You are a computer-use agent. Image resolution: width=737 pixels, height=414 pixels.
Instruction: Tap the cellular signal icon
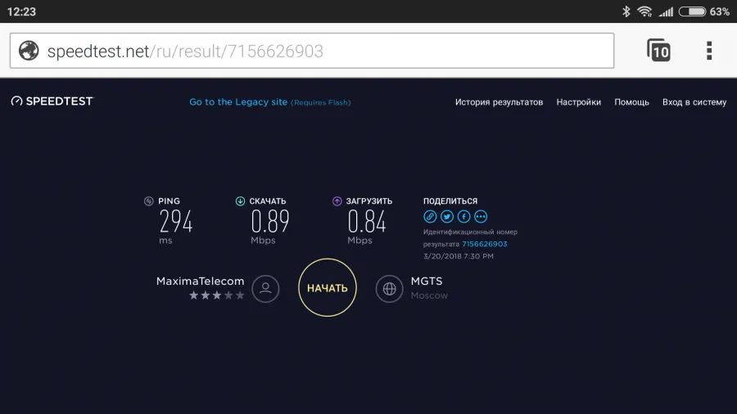[x=666, y=11]
